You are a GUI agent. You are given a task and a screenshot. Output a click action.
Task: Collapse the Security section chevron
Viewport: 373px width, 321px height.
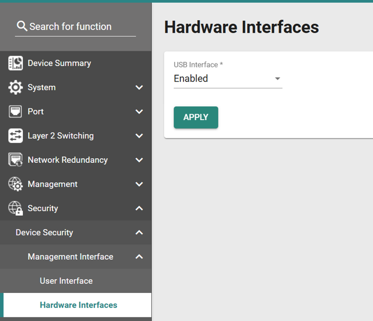point(139,208)
